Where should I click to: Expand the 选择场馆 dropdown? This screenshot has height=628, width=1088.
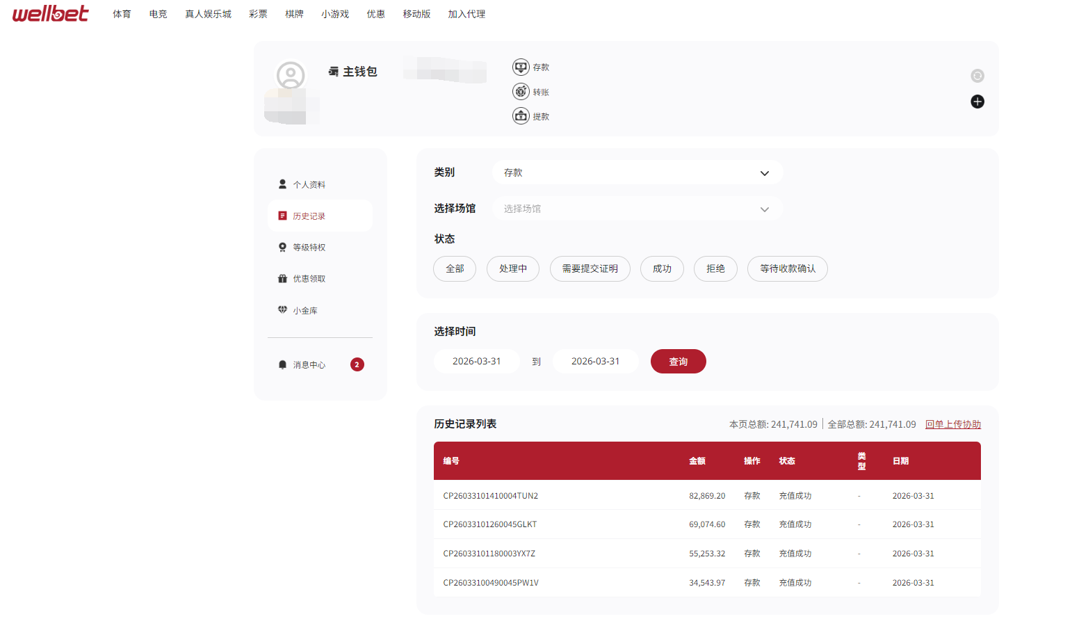point(637,208)
